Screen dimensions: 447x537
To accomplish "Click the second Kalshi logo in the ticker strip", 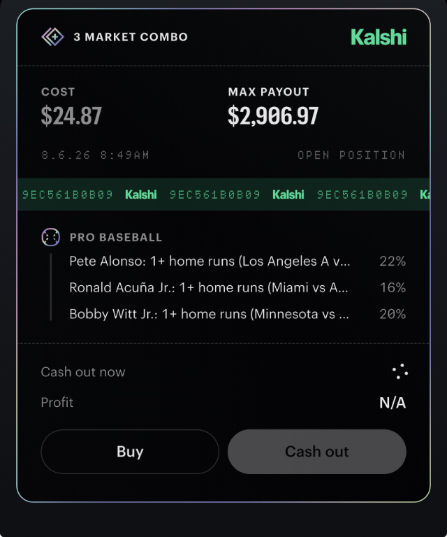I will pyautogui.click(x=288, y=194).
